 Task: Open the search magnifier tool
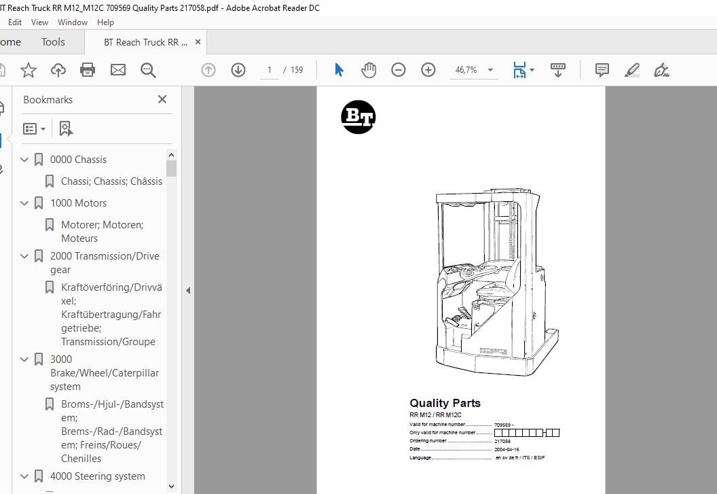[148, 70]
